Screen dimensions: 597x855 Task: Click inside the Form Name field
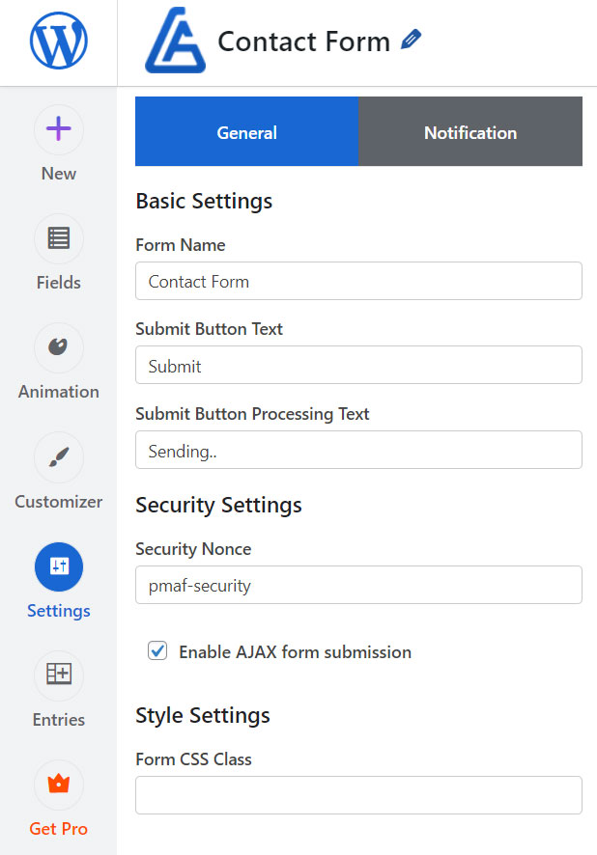[x=358, y=281]
